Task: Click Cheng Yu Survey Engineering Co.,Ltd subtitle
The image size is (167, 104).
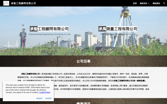Action: (x=118, y=34)
